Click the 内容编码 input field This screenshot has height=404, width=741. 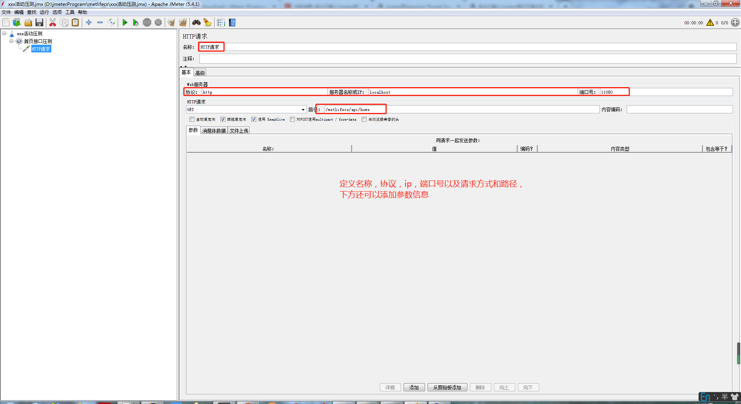[679, 110]
